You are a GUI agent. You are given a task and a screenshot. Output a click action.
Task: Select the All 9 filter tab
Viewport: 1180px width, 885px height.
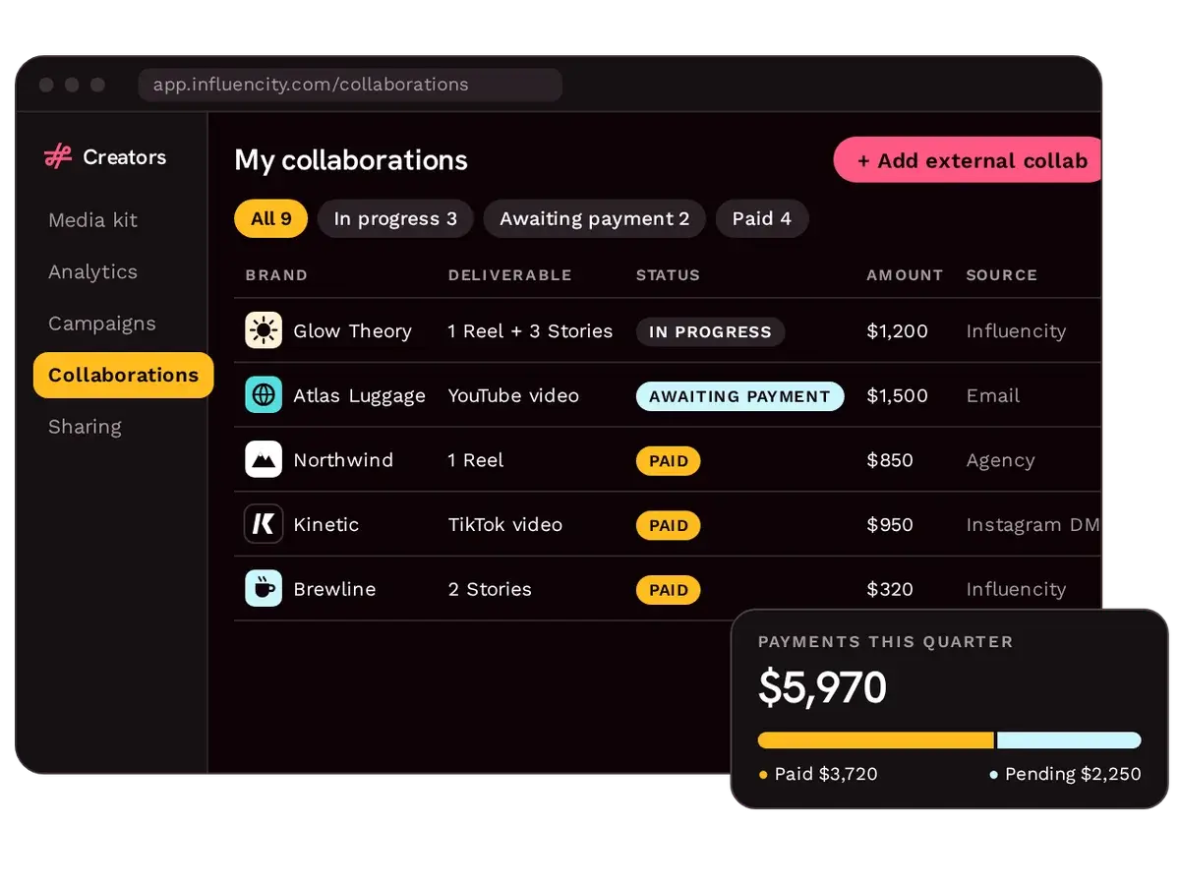click(x=271, y=218)
